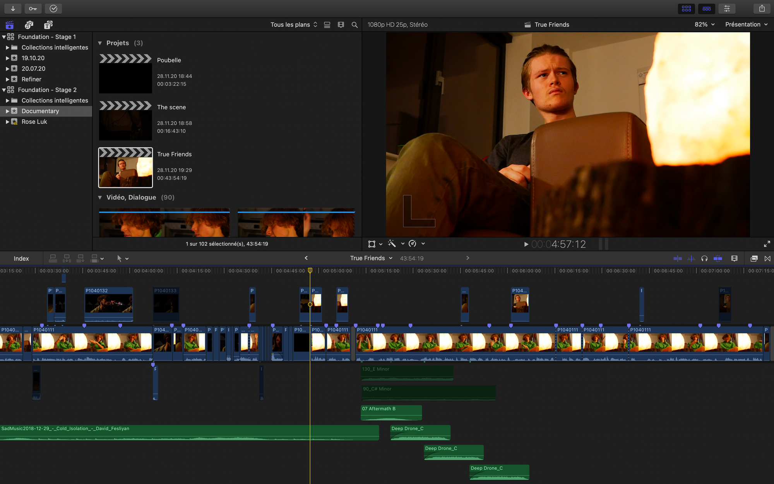This screenshot has height=484, width=774.
Task: Select the 07 Aftermath B audio clip
Action: pos(391,413)
